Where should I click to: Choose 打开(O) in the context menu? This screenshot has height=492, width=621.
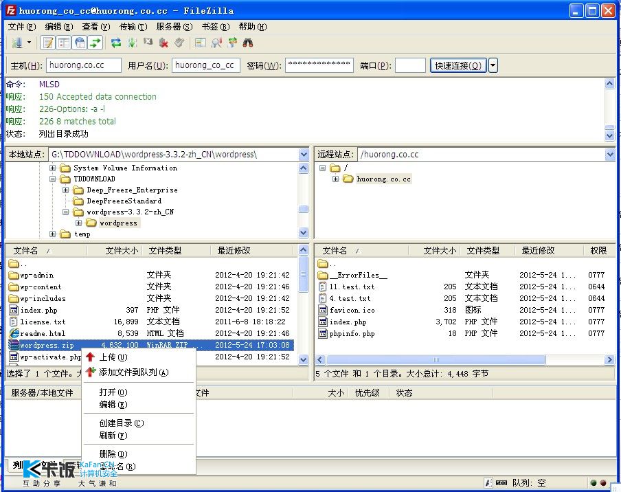point(139,392)
